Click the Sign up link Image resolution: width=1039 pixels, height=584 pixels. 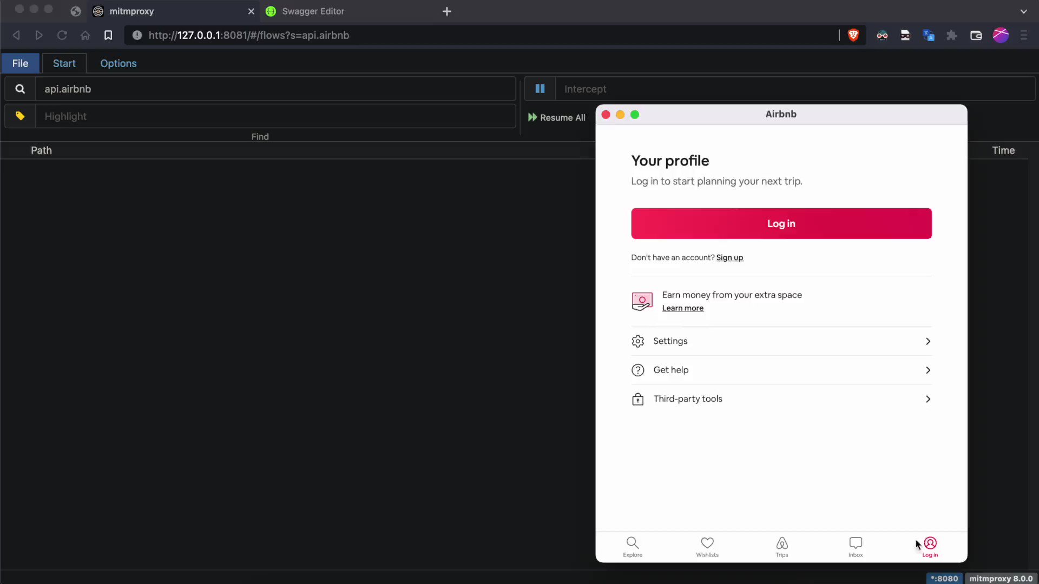[729, 258]
